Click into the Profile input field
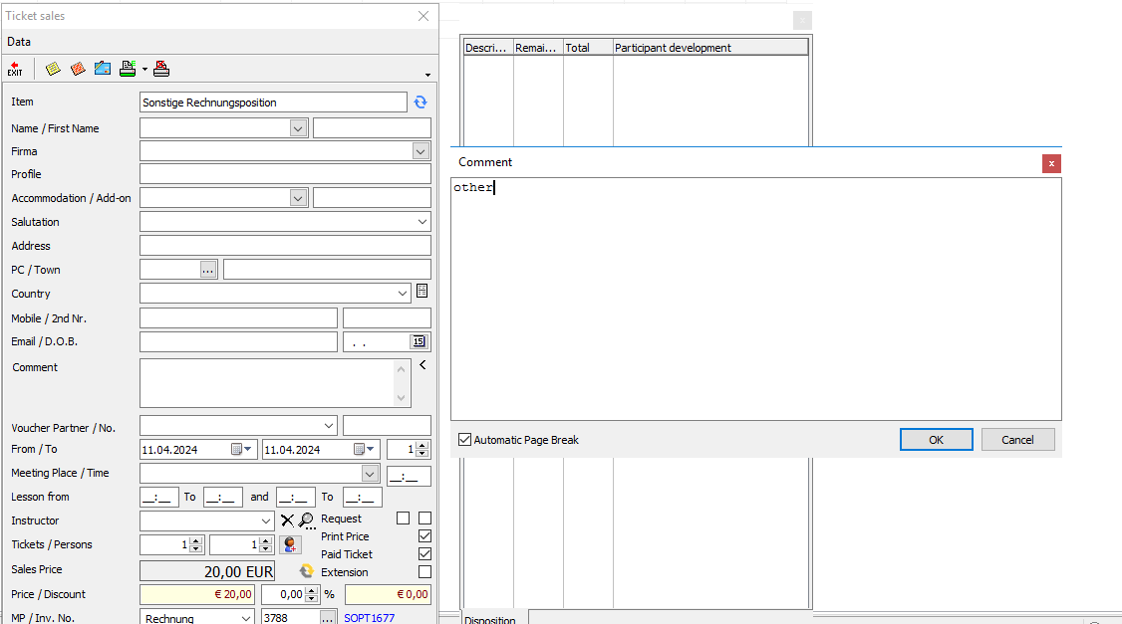 286,174
